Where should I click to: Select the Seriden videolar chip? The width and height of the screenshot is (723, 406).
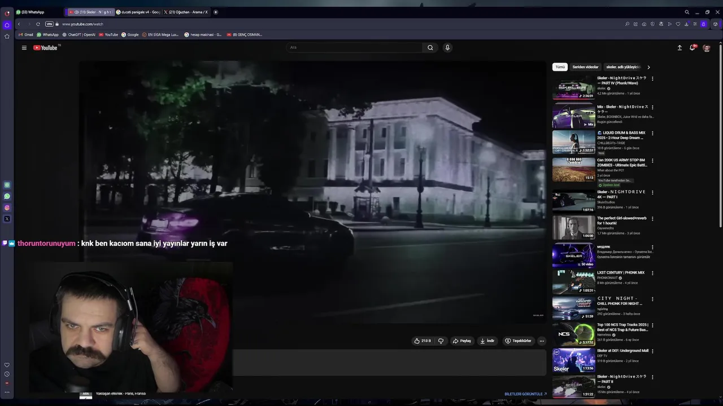tap(585, 67)
